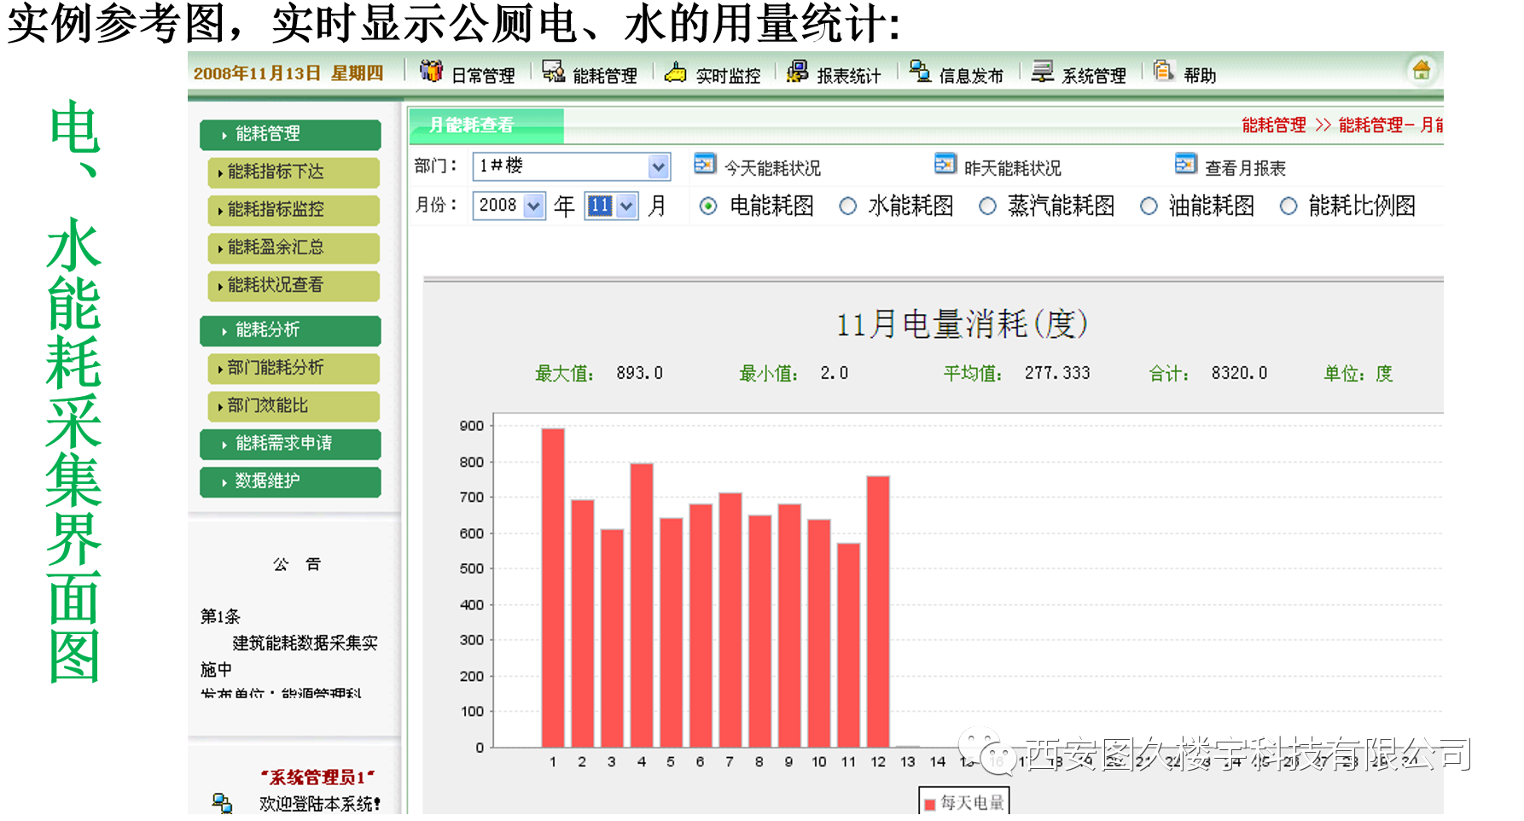Click the chart bar for day 4

642,606
